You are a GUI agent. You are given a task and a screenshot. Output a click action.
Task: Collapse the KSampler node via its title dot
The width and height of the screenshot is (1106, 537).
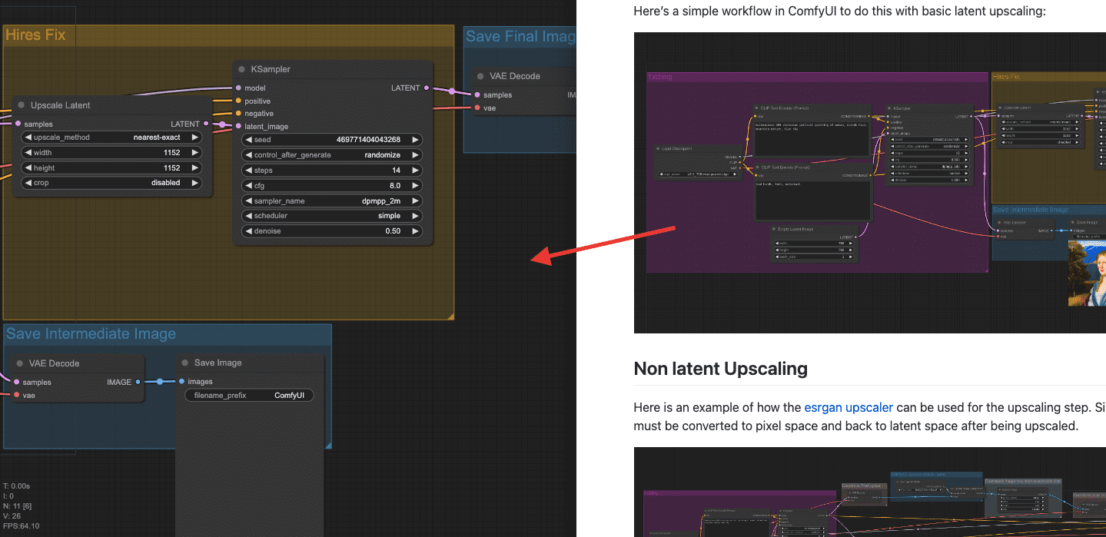(x=241, y=69)
